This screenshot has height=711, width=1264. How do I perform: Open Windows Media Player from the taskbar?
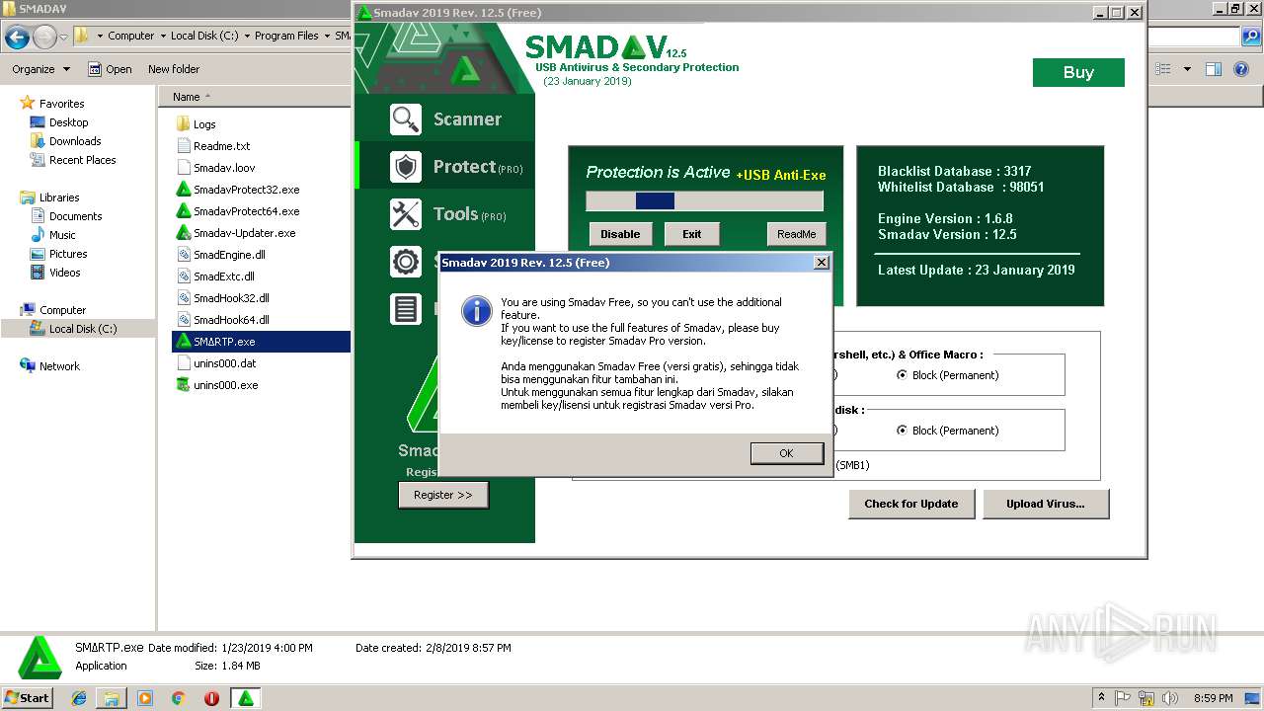pyautogui.click(x=145, y=698)
